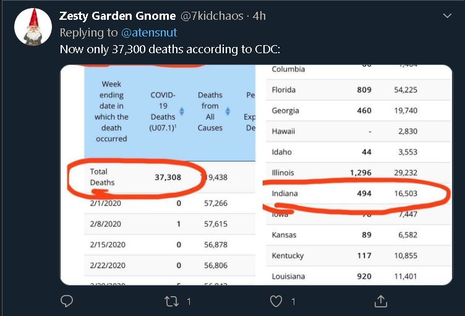
Task: Sort by Deaths from All Causes arrows
Action: (228, 111)
